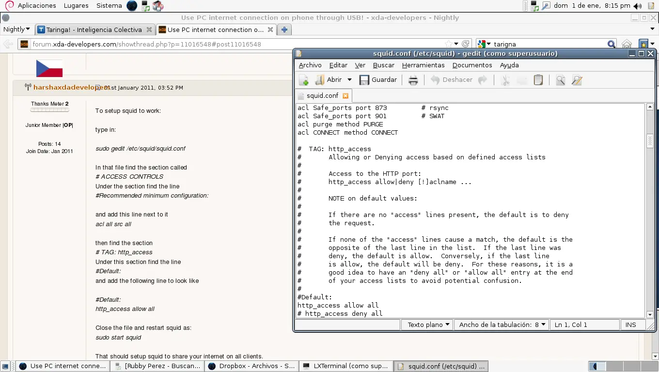Click the volume icon in panel
659x372 pixels.
(x=637, y=6)
